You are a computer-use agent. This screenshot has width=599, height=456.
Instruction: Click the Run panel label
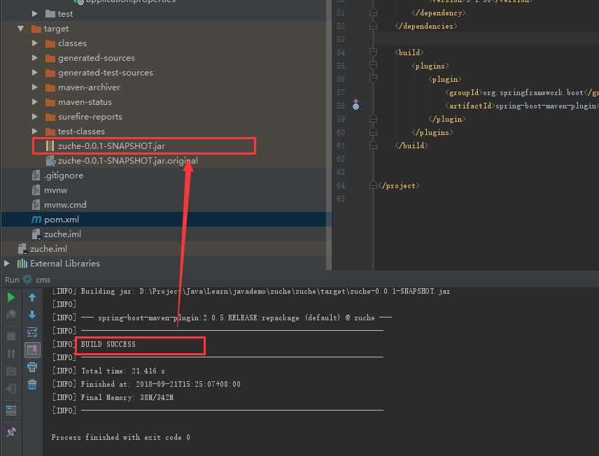click(12, 280)
